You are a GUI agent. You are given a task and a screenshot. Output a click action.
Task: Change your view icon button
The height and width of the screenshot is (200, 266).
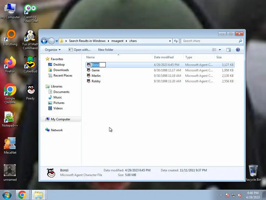coord(214,50)
